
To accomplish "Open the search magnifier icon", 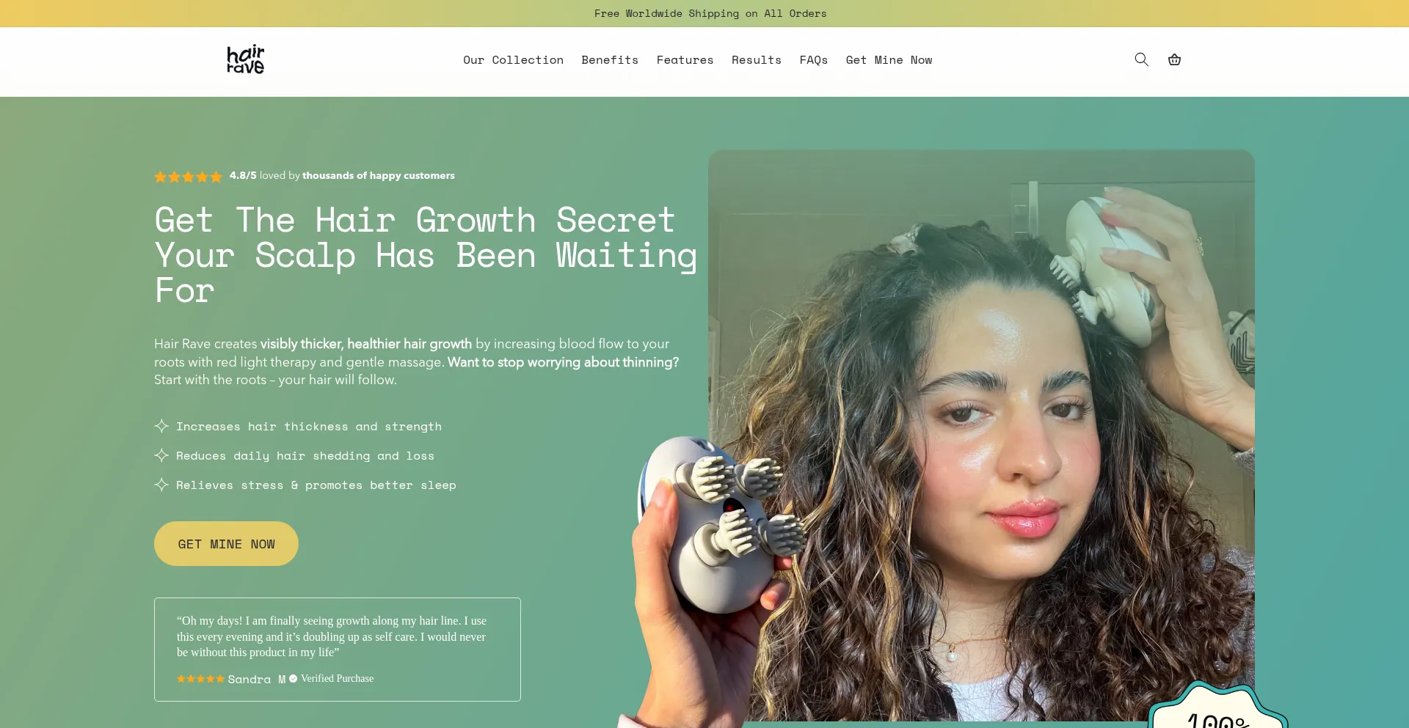I will [x=1141, y=59].
